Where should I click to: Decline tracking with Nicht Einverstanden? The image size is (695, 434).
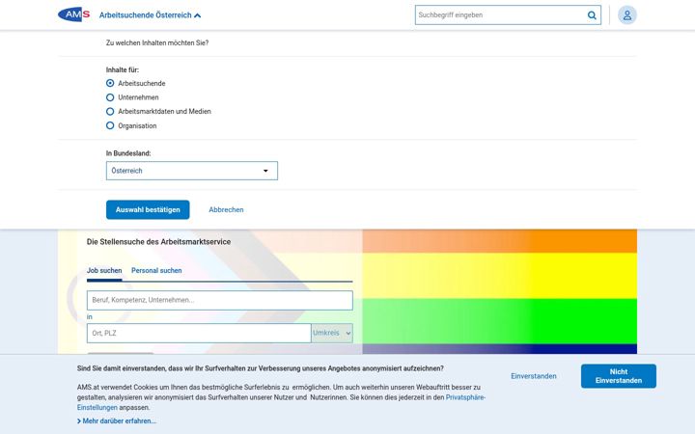(619, 376)
